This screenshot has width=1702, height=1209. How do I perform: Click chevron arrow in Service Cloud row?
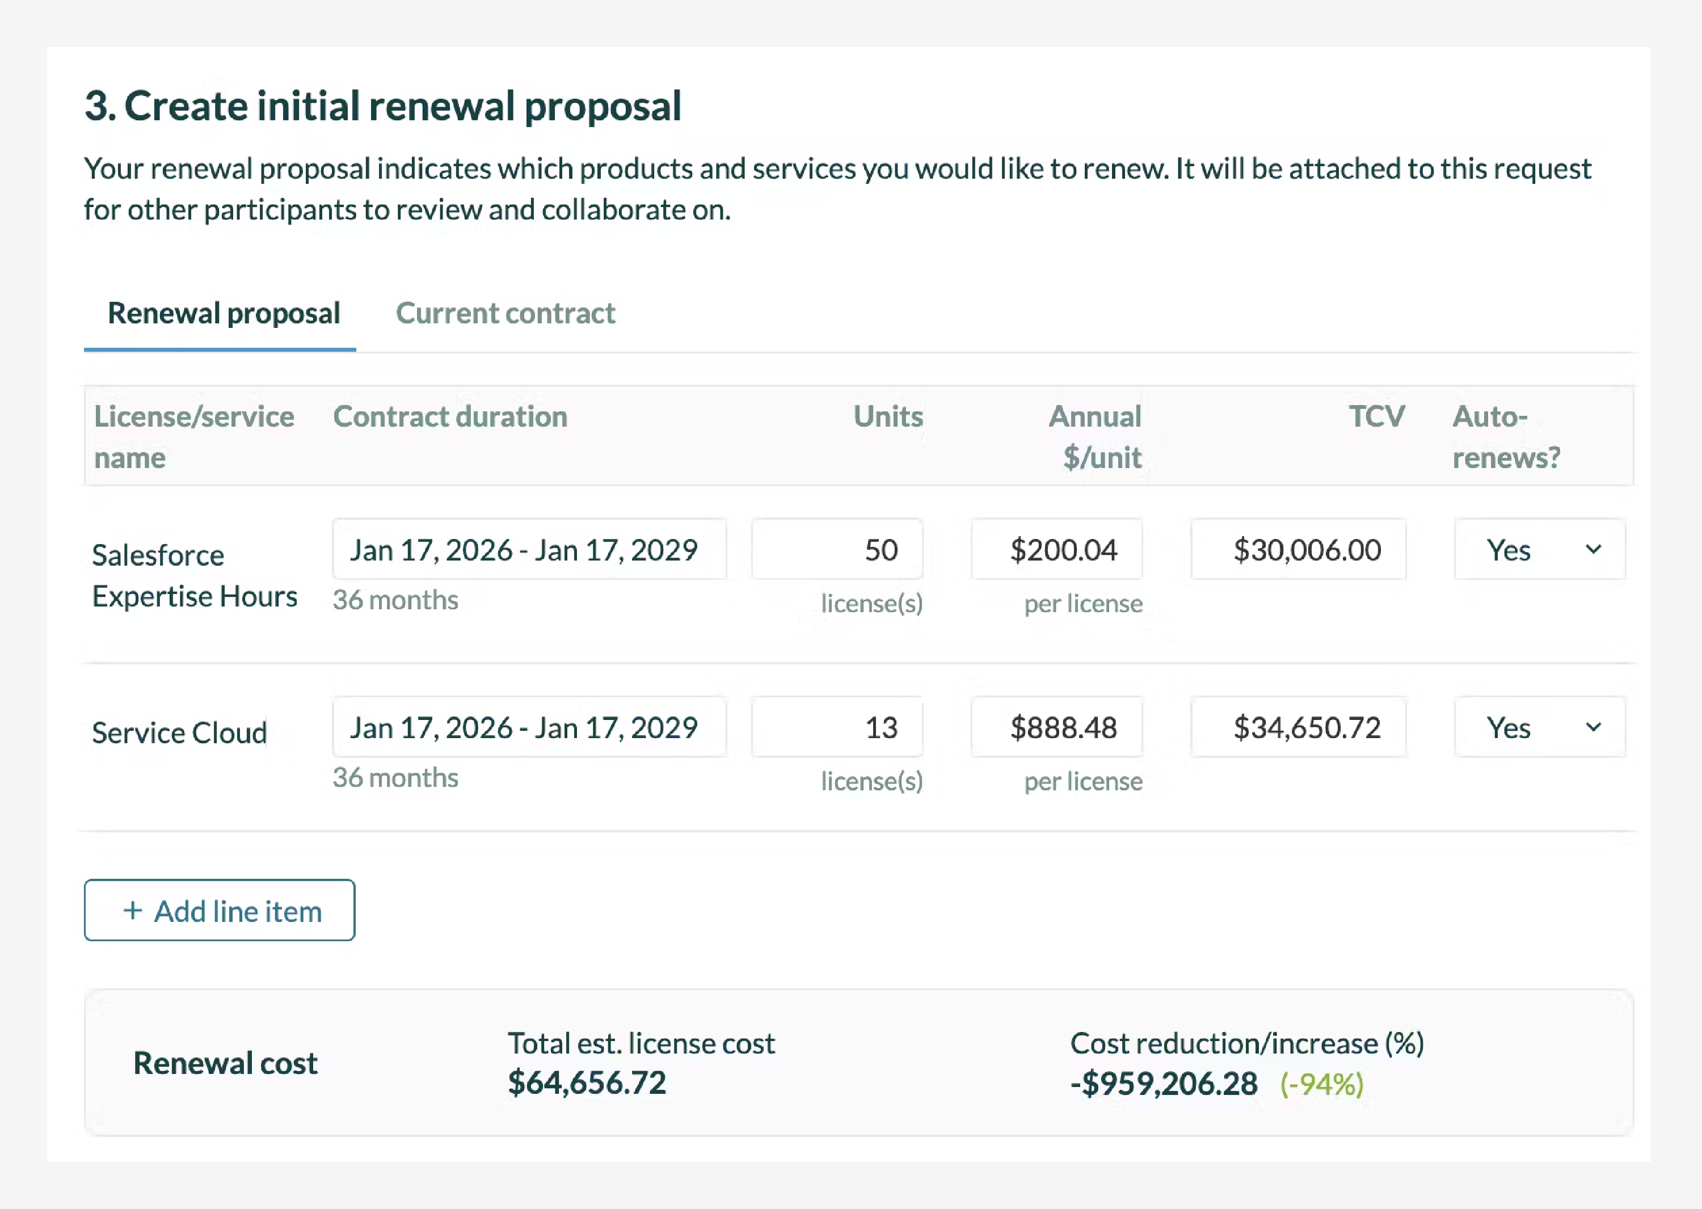pyautogui.click(x=1593, y=727)
